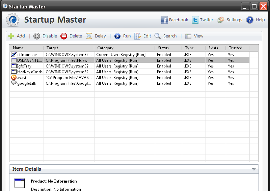
Task: Click the View layout icon
Action: [188, 36]
